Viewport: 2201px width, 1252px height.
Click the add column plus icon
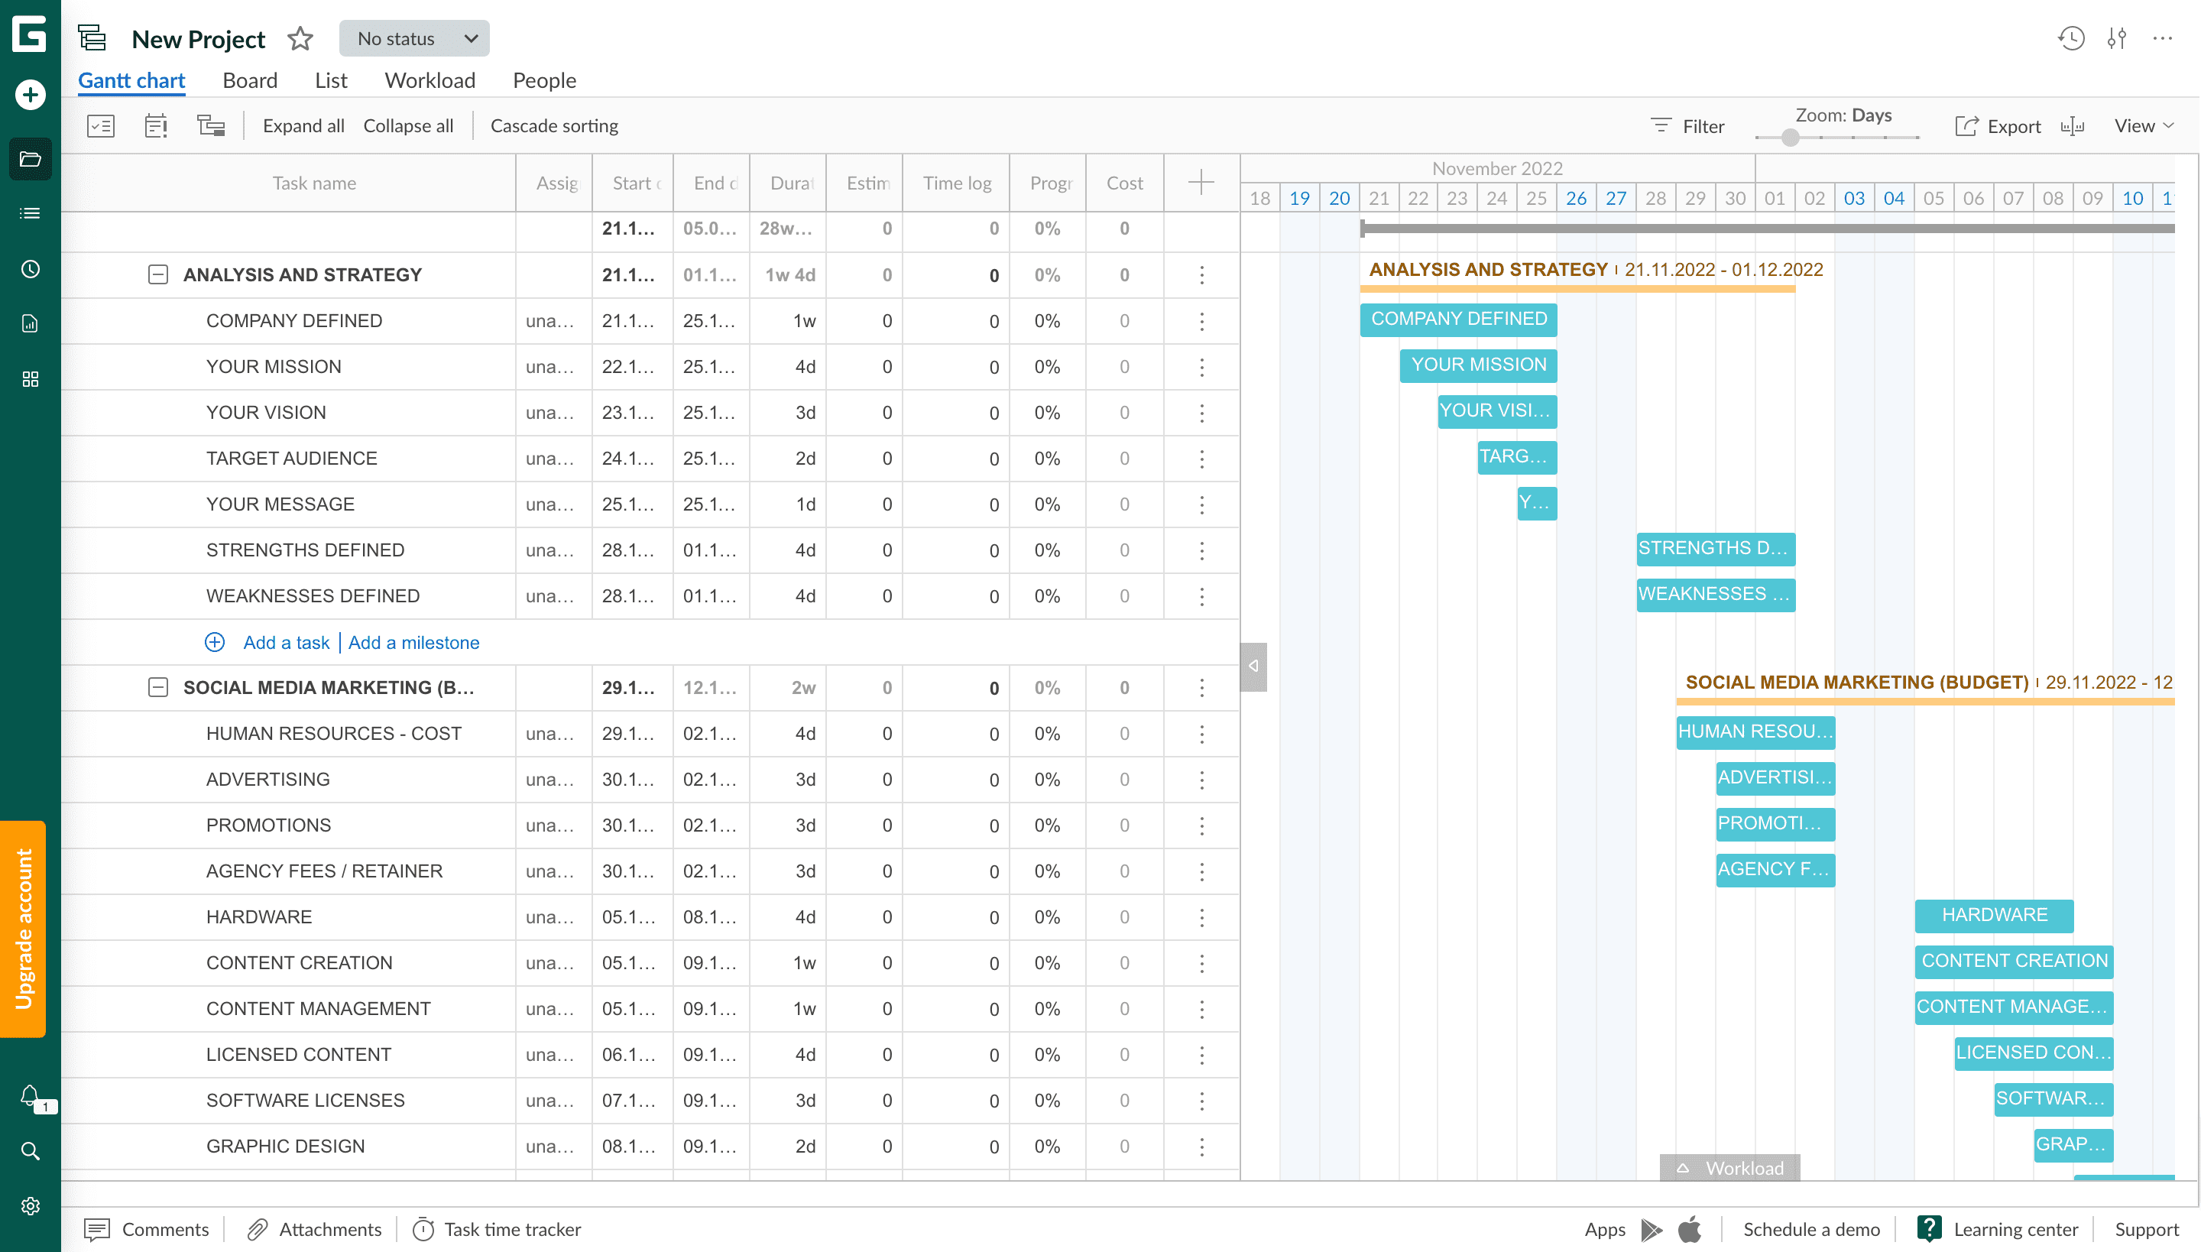(1202, 181)
